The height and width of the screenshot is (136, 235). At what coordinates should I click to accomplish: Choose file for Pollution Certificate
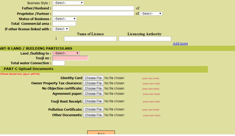(93, 109)
